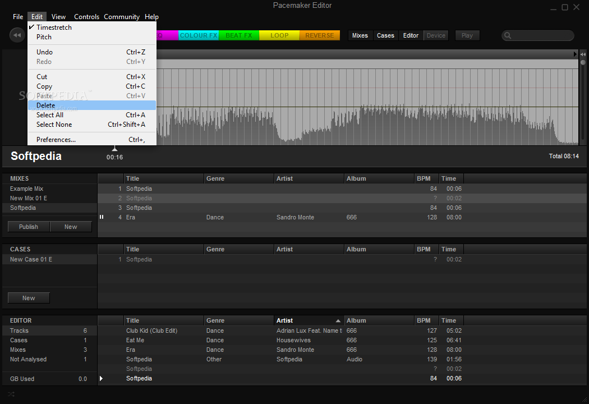
Task: Toggle Timestretch mode in Edit menu
Action: pos(92,27)
